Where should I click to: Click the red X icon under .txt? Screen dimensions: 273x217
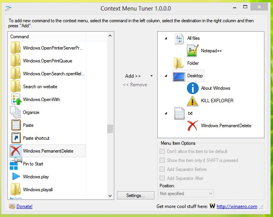[192, 126]
